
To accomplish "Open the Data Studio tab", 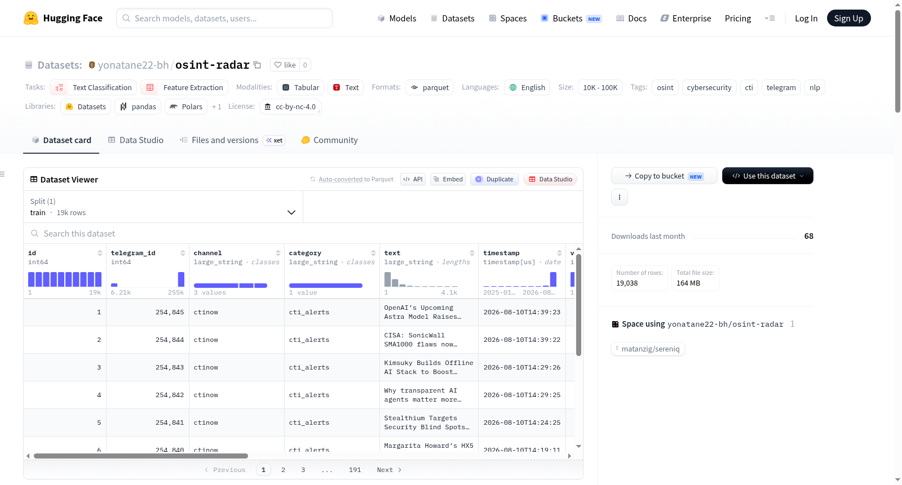I will click(x=136, y=140).
